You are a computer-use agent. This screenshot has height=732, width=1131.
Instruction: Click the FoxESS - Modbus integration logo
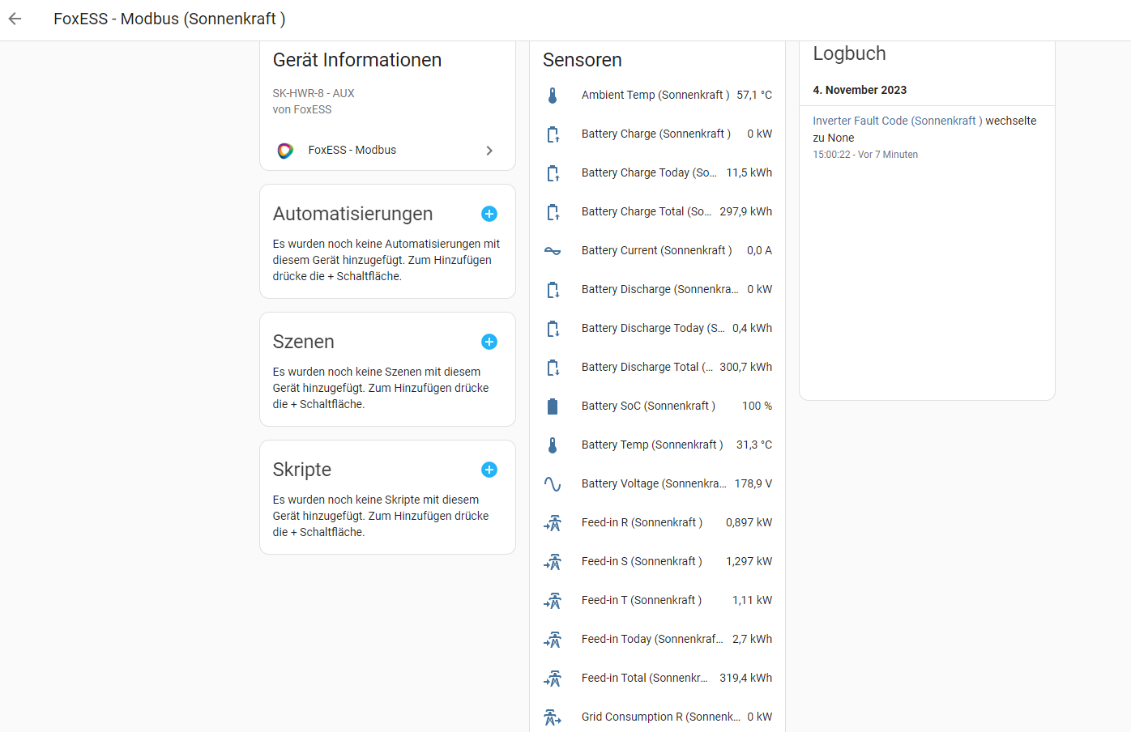(x=285, y=150)
